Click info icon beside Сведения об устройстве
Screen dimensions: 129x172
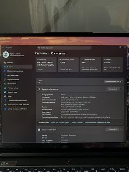[39, 89]
